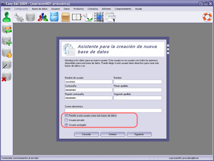Click the edit database pencil icon
The height and width of the screenshot is (161, 214).
click(x=7, y=64)
